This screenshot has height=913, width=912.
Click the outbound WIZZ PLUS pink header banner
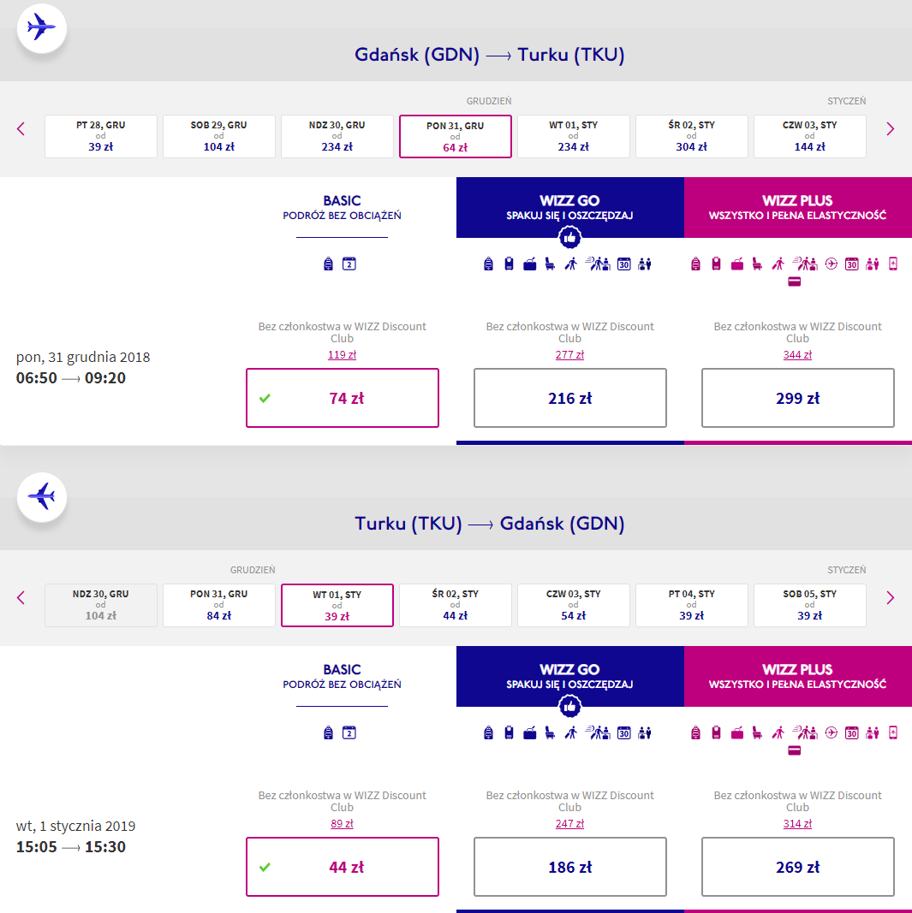click(x=797, y=207)
